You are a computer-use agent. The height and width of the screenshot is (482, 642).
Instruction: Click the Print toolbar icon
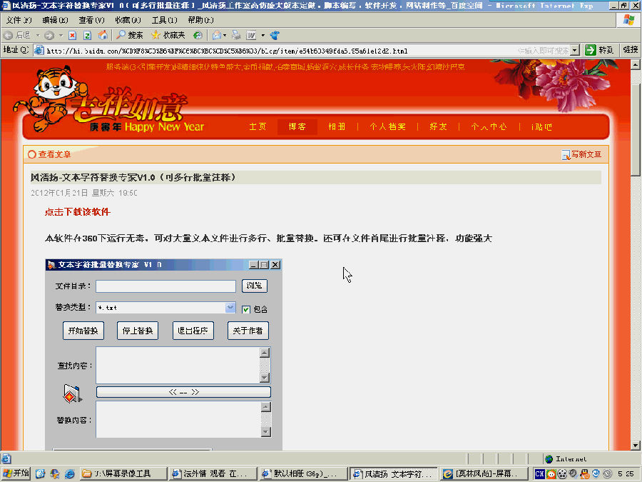point(235,35)
